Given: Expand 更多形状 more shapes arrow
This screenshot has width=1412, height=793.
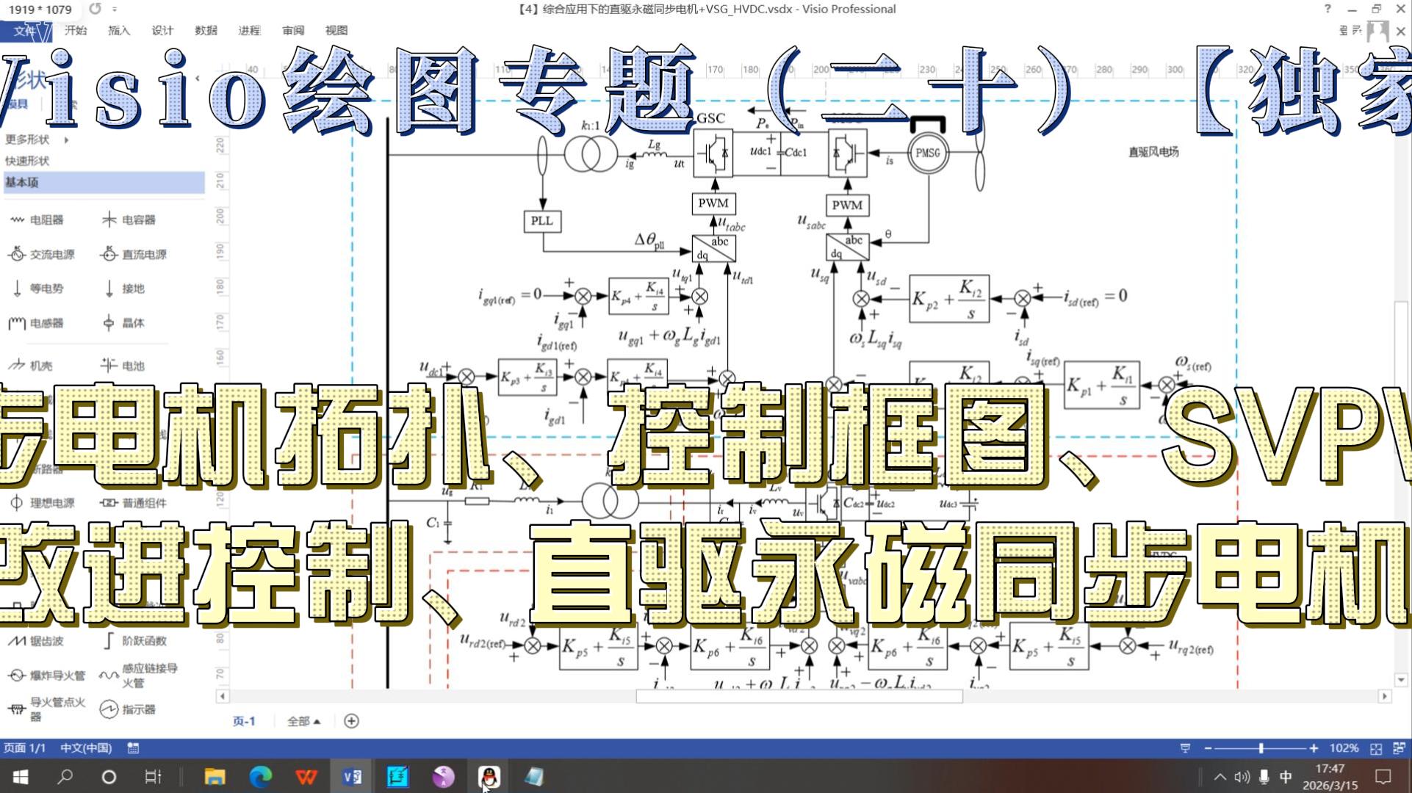Looking at the screenshot, I should pyautogui.click(x=66, y=140).
